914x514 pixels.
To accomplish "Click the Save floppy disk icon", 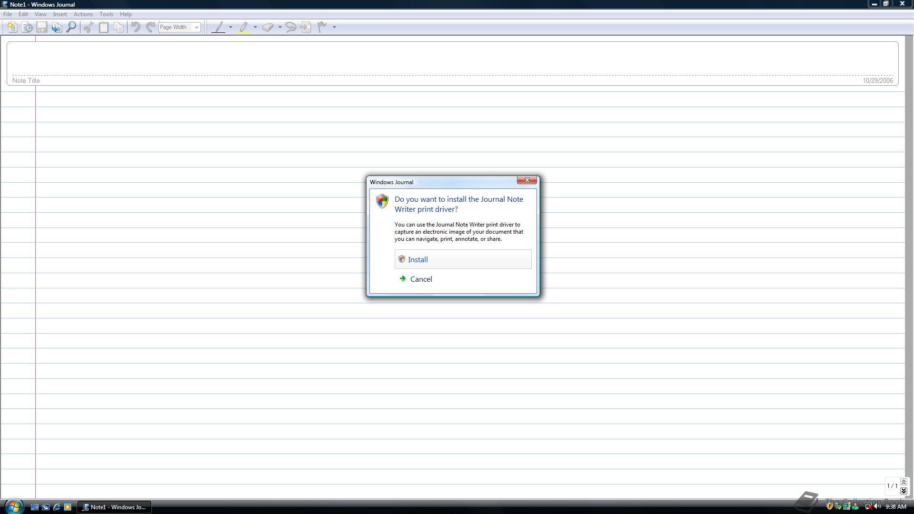I will click(x=42, y=27).
